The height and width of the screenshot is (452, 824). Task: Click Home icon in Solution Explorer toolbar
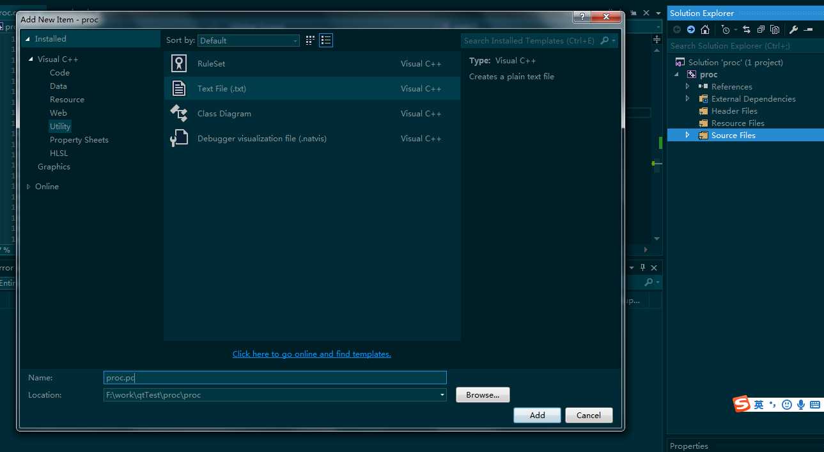705,29
